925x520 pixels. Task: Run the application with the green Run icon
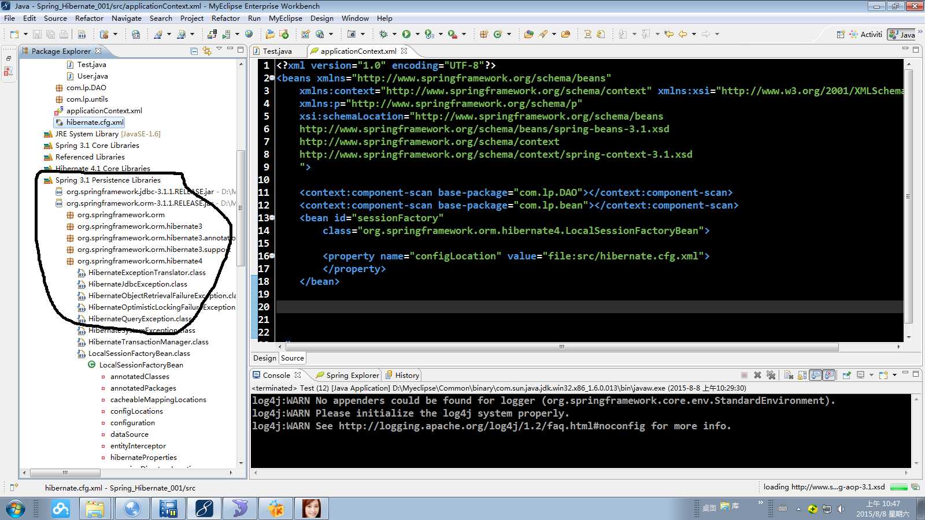(406, 34)
